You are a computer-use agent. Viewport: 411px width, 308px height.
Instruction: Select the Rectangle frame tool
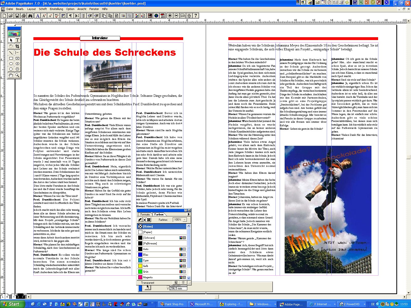17,58
